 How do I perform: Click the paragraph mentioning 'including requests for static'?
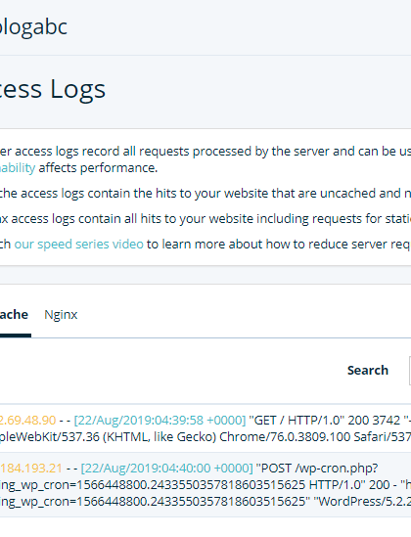coord(205,219)
